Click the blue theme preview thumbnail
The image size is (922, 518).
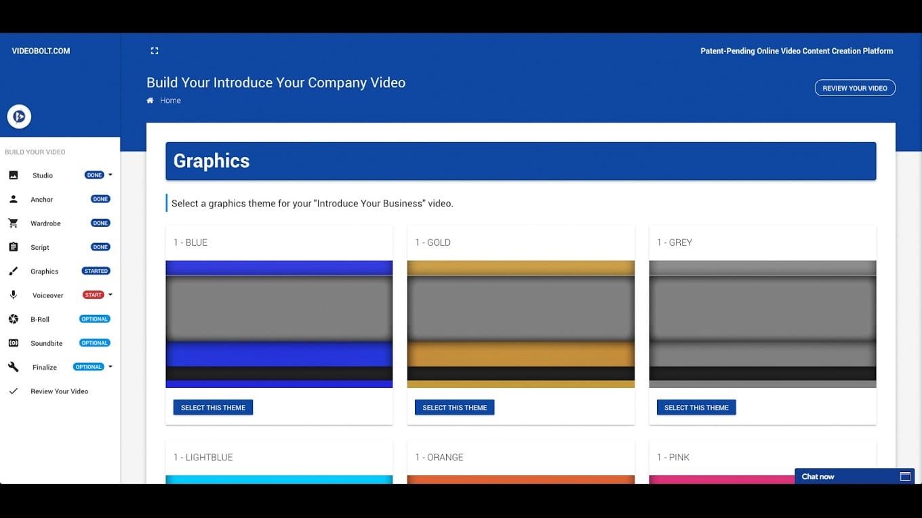pos(279,324)
